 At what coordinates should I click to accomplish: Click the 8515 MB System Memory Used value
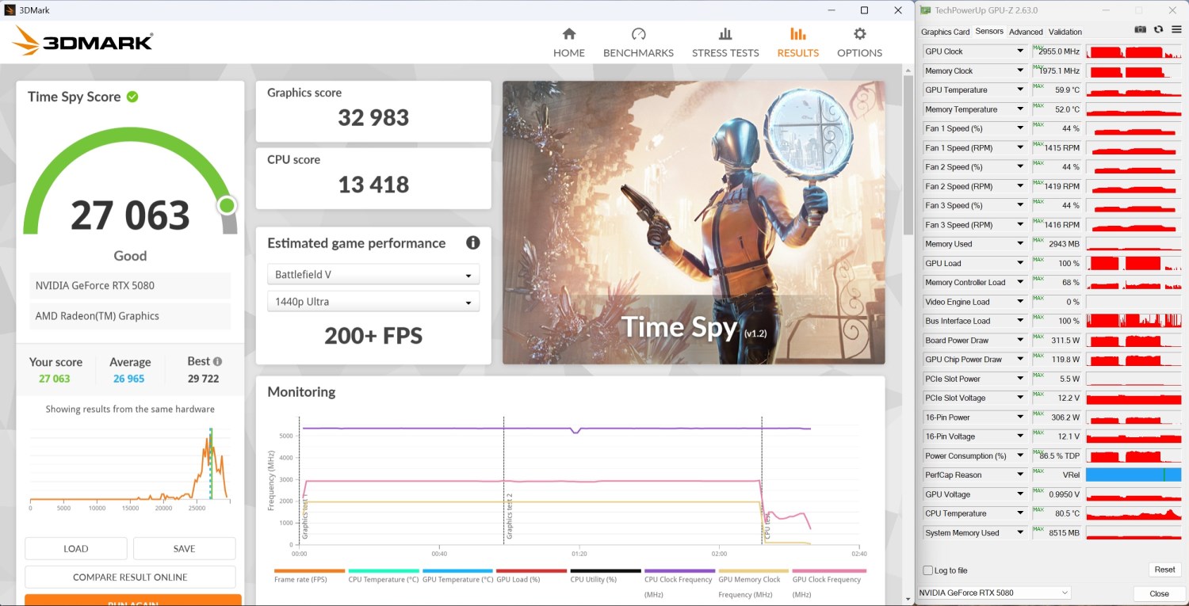1065,533
